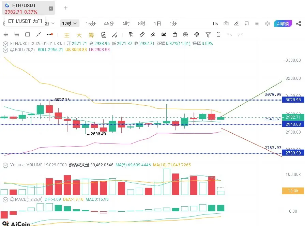Click the copy drawings icon
The width and height of the screenshot is (305, 226).
[x=131, y=34]
